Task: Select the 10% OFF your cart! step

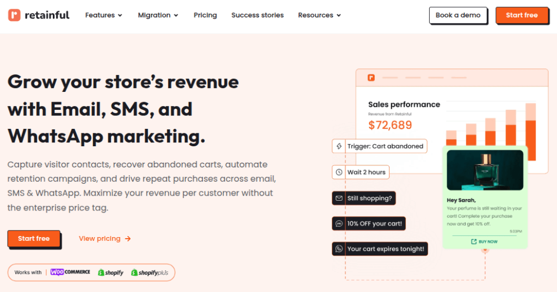Action: pos(369,224)
